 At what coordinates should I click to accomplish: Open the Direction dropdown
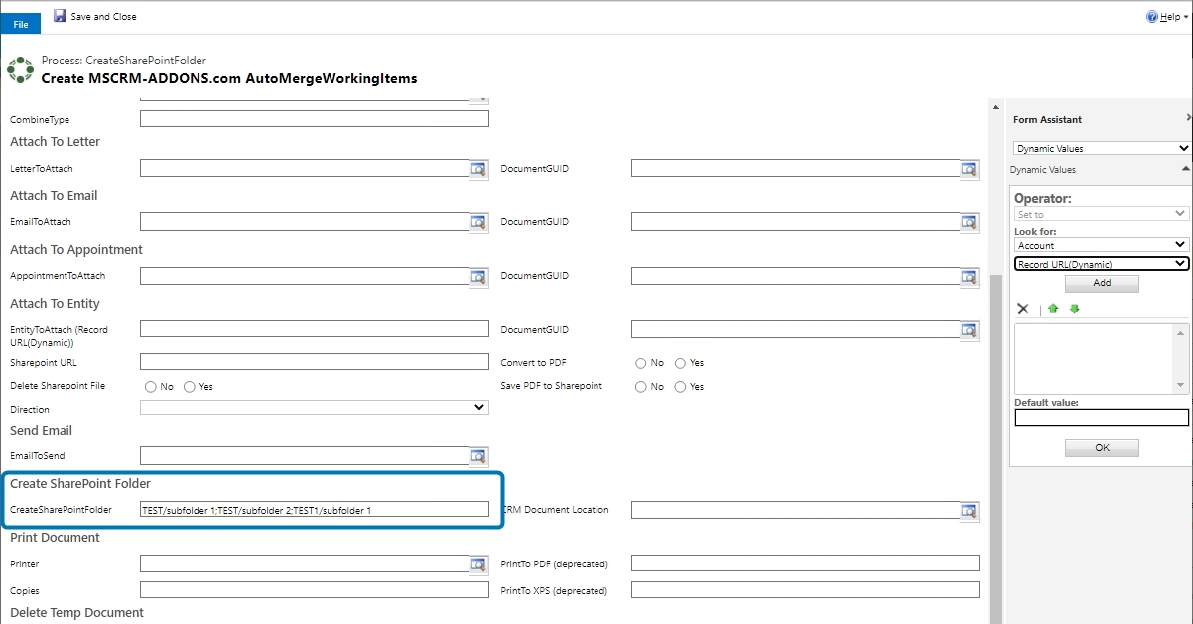pos(315,408)
